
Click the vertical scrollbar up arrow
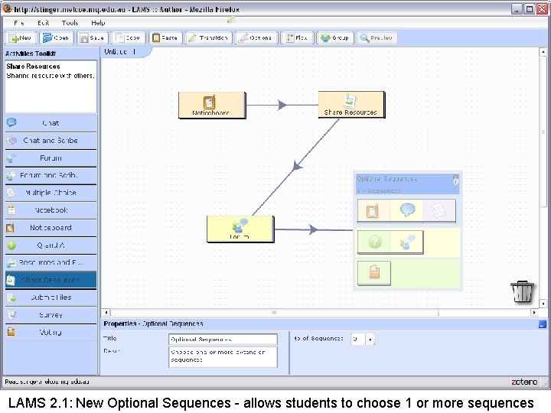pyautogui.click(x=543, y=52)
